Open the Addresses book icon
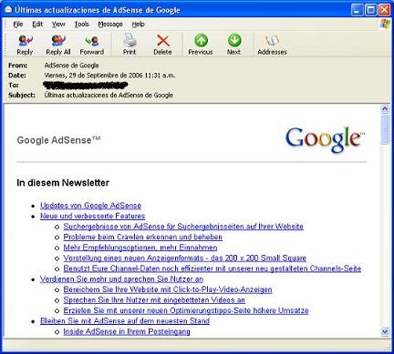The width and height of the screenshot is (394, 354). pos(272,45)
